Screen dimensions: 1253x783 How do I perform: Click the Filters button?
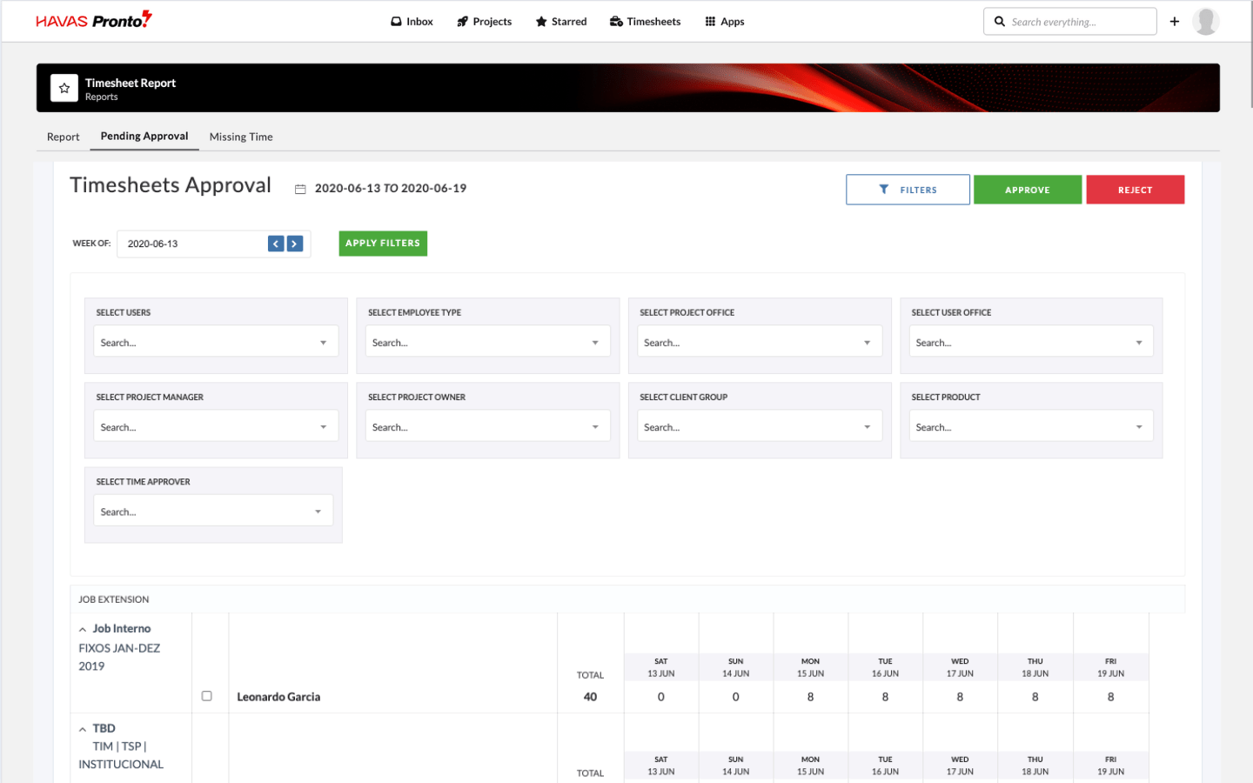908,190
